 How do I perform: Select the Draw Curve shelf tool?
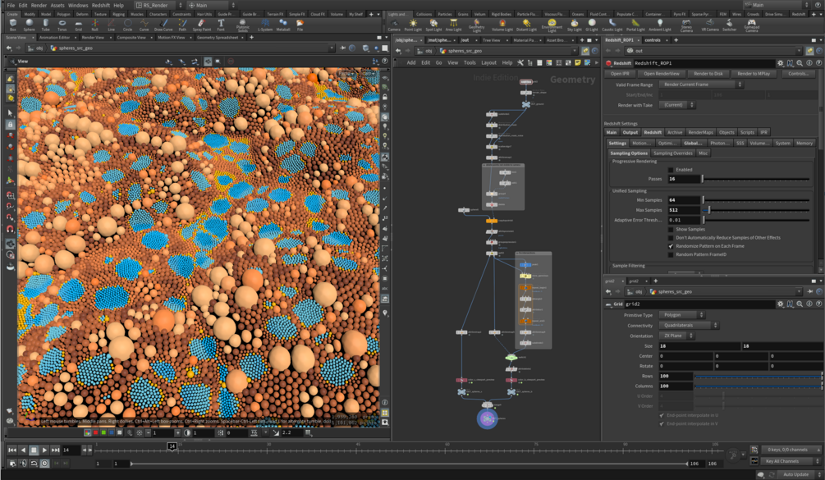coord(163,25)
